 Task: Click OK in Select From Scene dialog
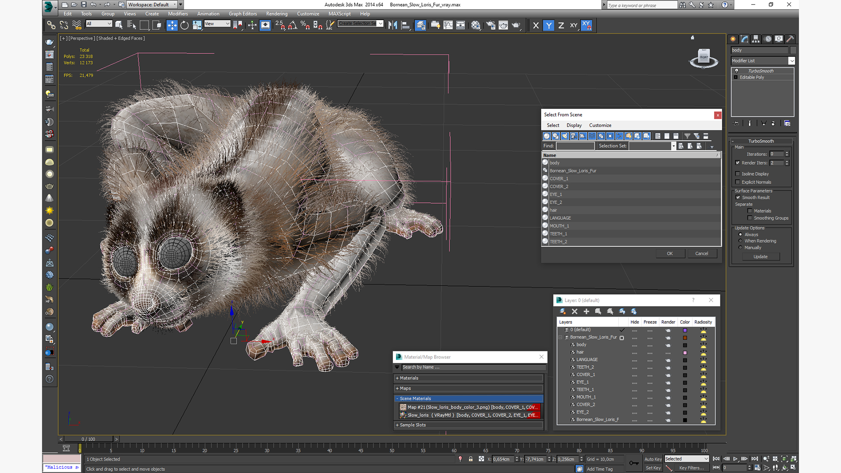(x=670, y=254)
